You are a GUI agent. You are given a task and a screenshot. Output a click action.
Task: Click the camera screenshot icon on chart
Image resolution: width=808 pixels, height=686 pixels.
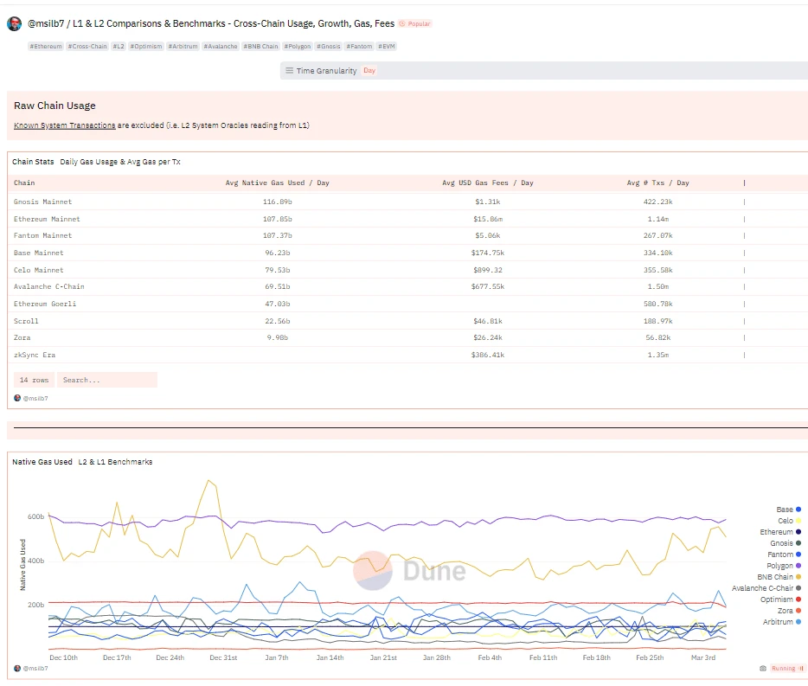[762, 668]
